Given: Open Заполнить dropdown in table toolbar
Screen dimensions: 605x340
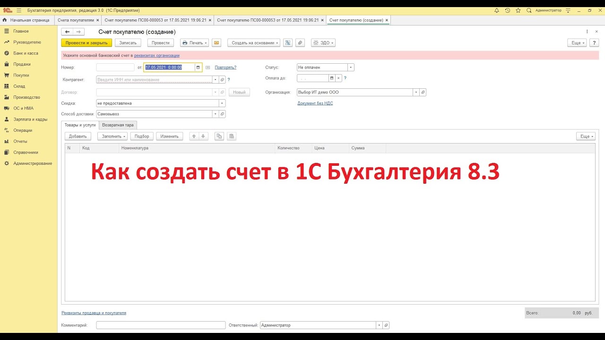Looking at the screenshot, I should coord(112,136).
